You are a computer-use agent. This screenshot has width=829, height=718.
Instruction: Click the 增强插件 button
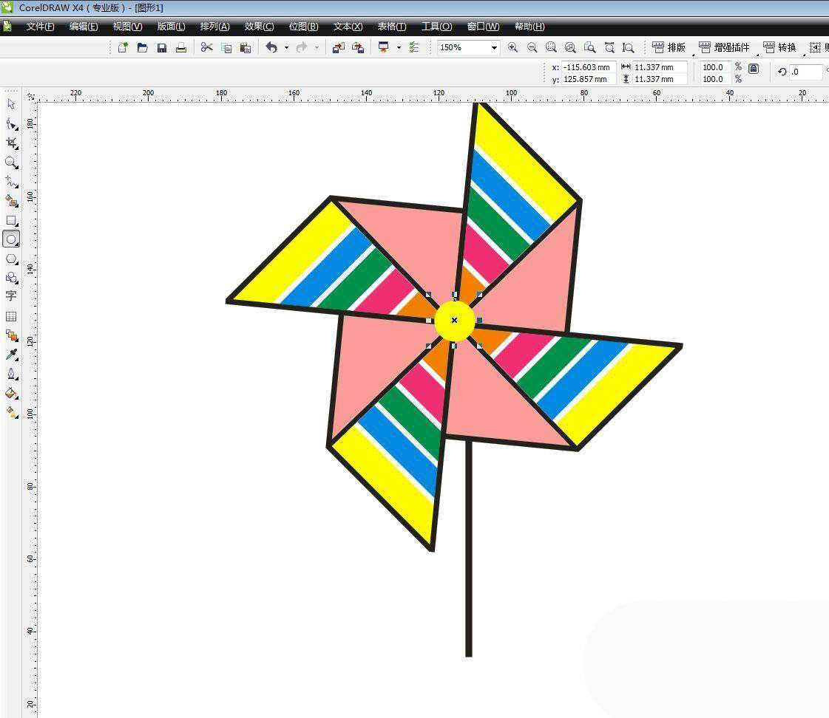coord(723,47)
